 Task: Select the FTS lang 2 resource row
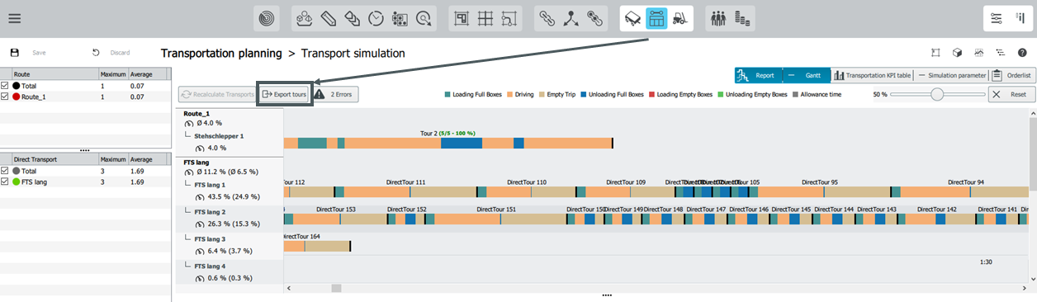tap(230, 218)
